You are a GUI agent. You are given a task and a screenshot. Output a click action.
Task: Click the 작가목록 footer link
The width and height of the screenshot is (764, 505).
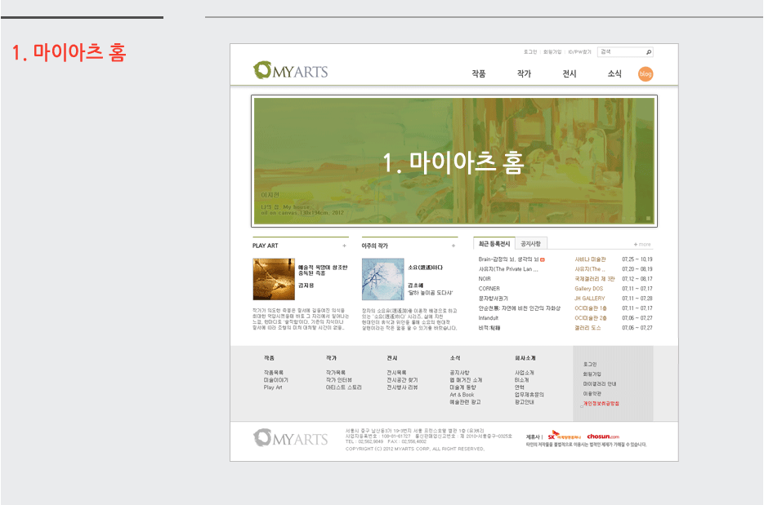(336, 373)
